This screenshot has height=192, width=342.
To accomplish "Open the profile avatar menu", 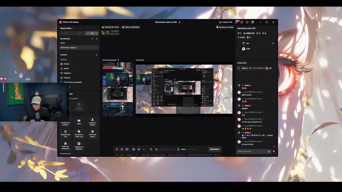I will click(252, 22).
